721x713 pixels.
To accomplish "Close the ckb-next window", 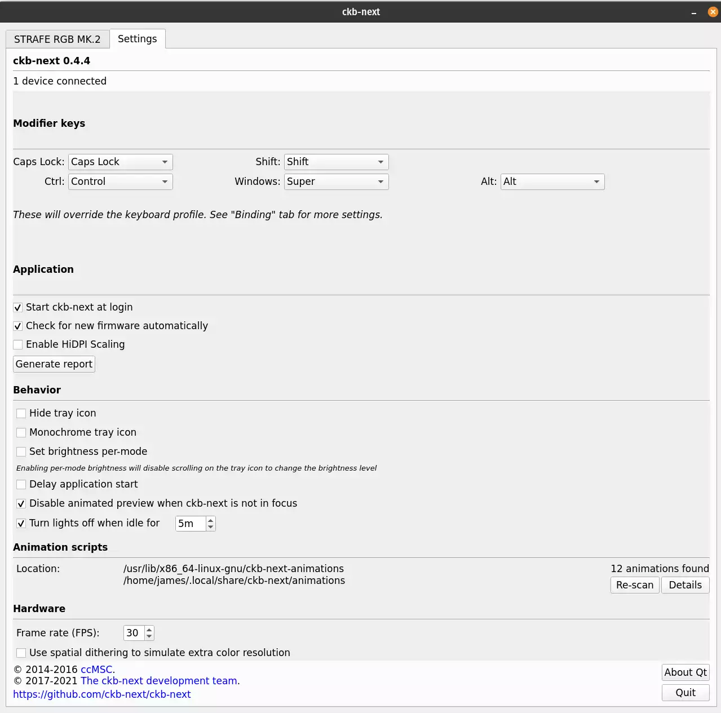I will [713, 12].
